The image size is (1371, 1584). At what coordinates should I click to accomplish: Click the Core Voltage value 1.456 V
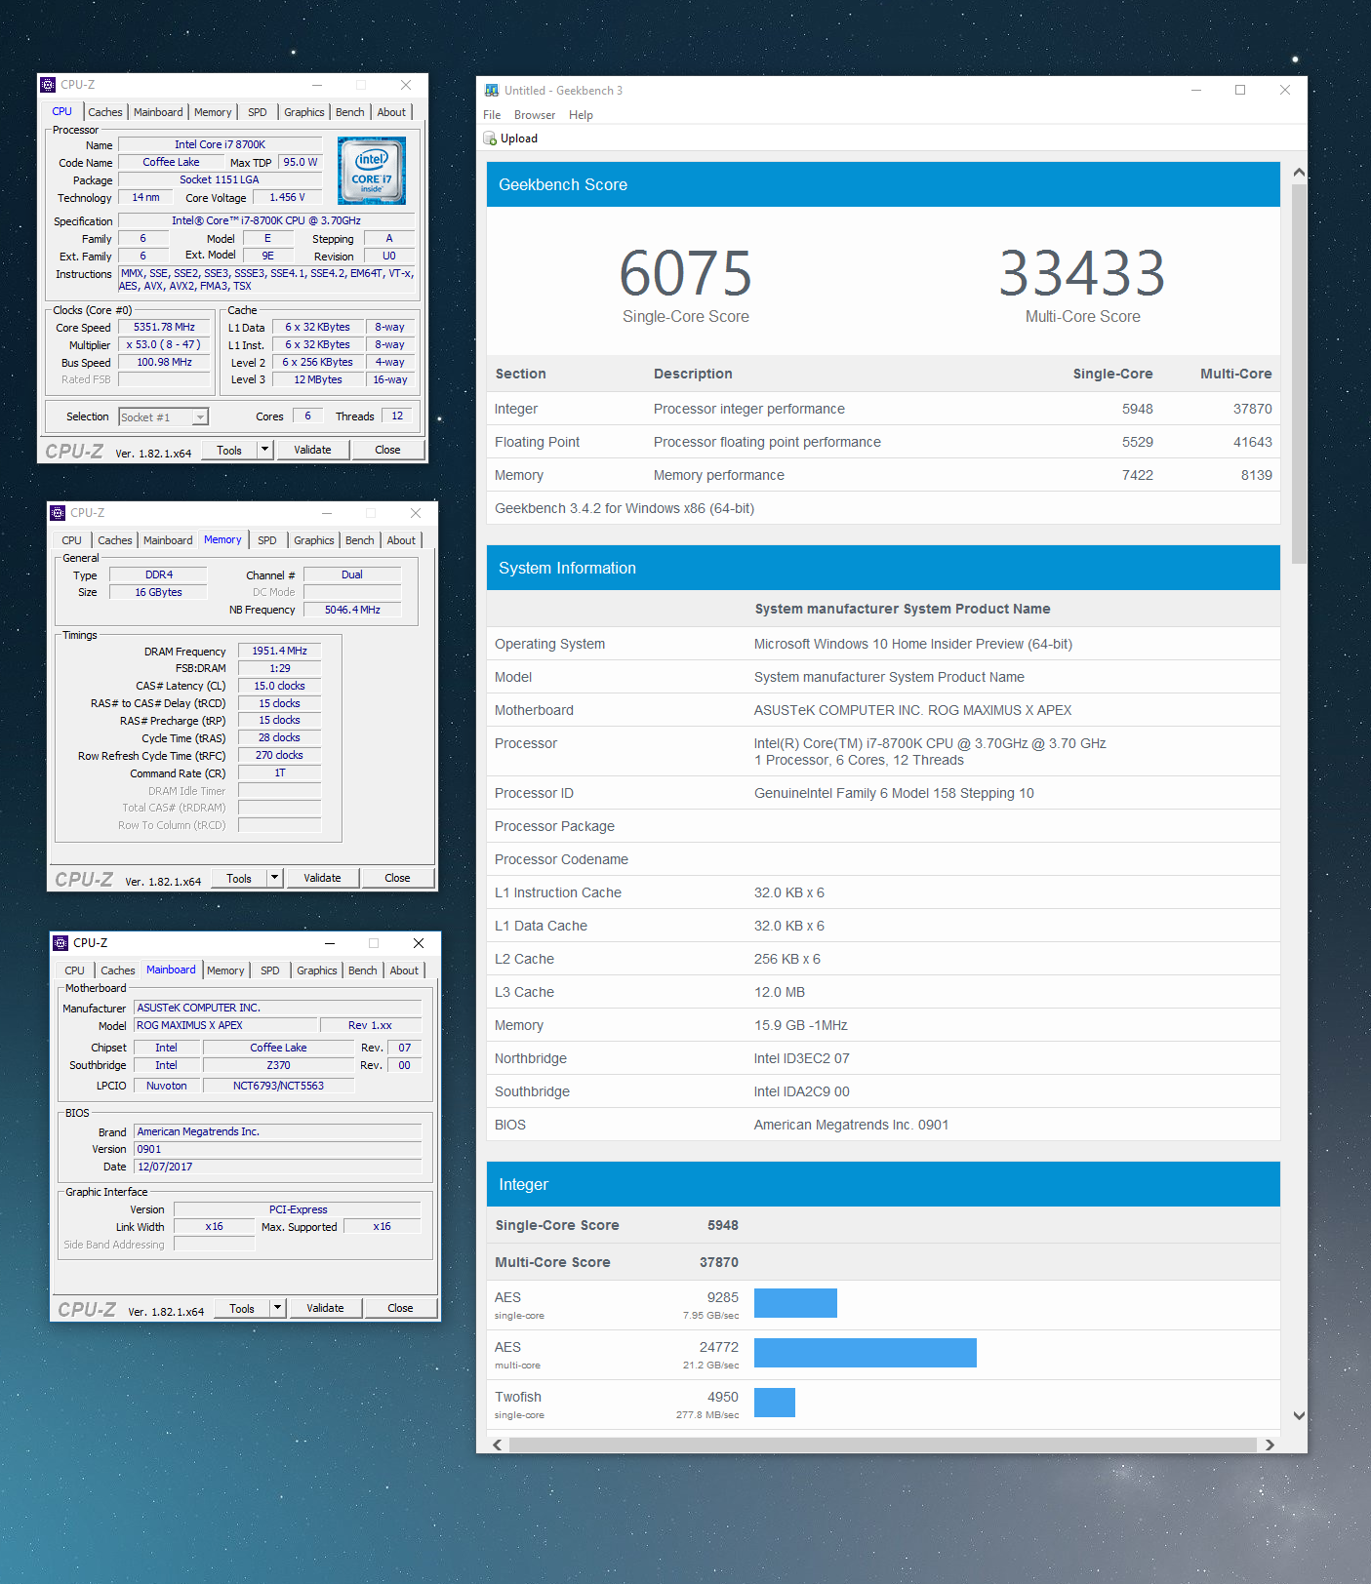pos(287,198)
